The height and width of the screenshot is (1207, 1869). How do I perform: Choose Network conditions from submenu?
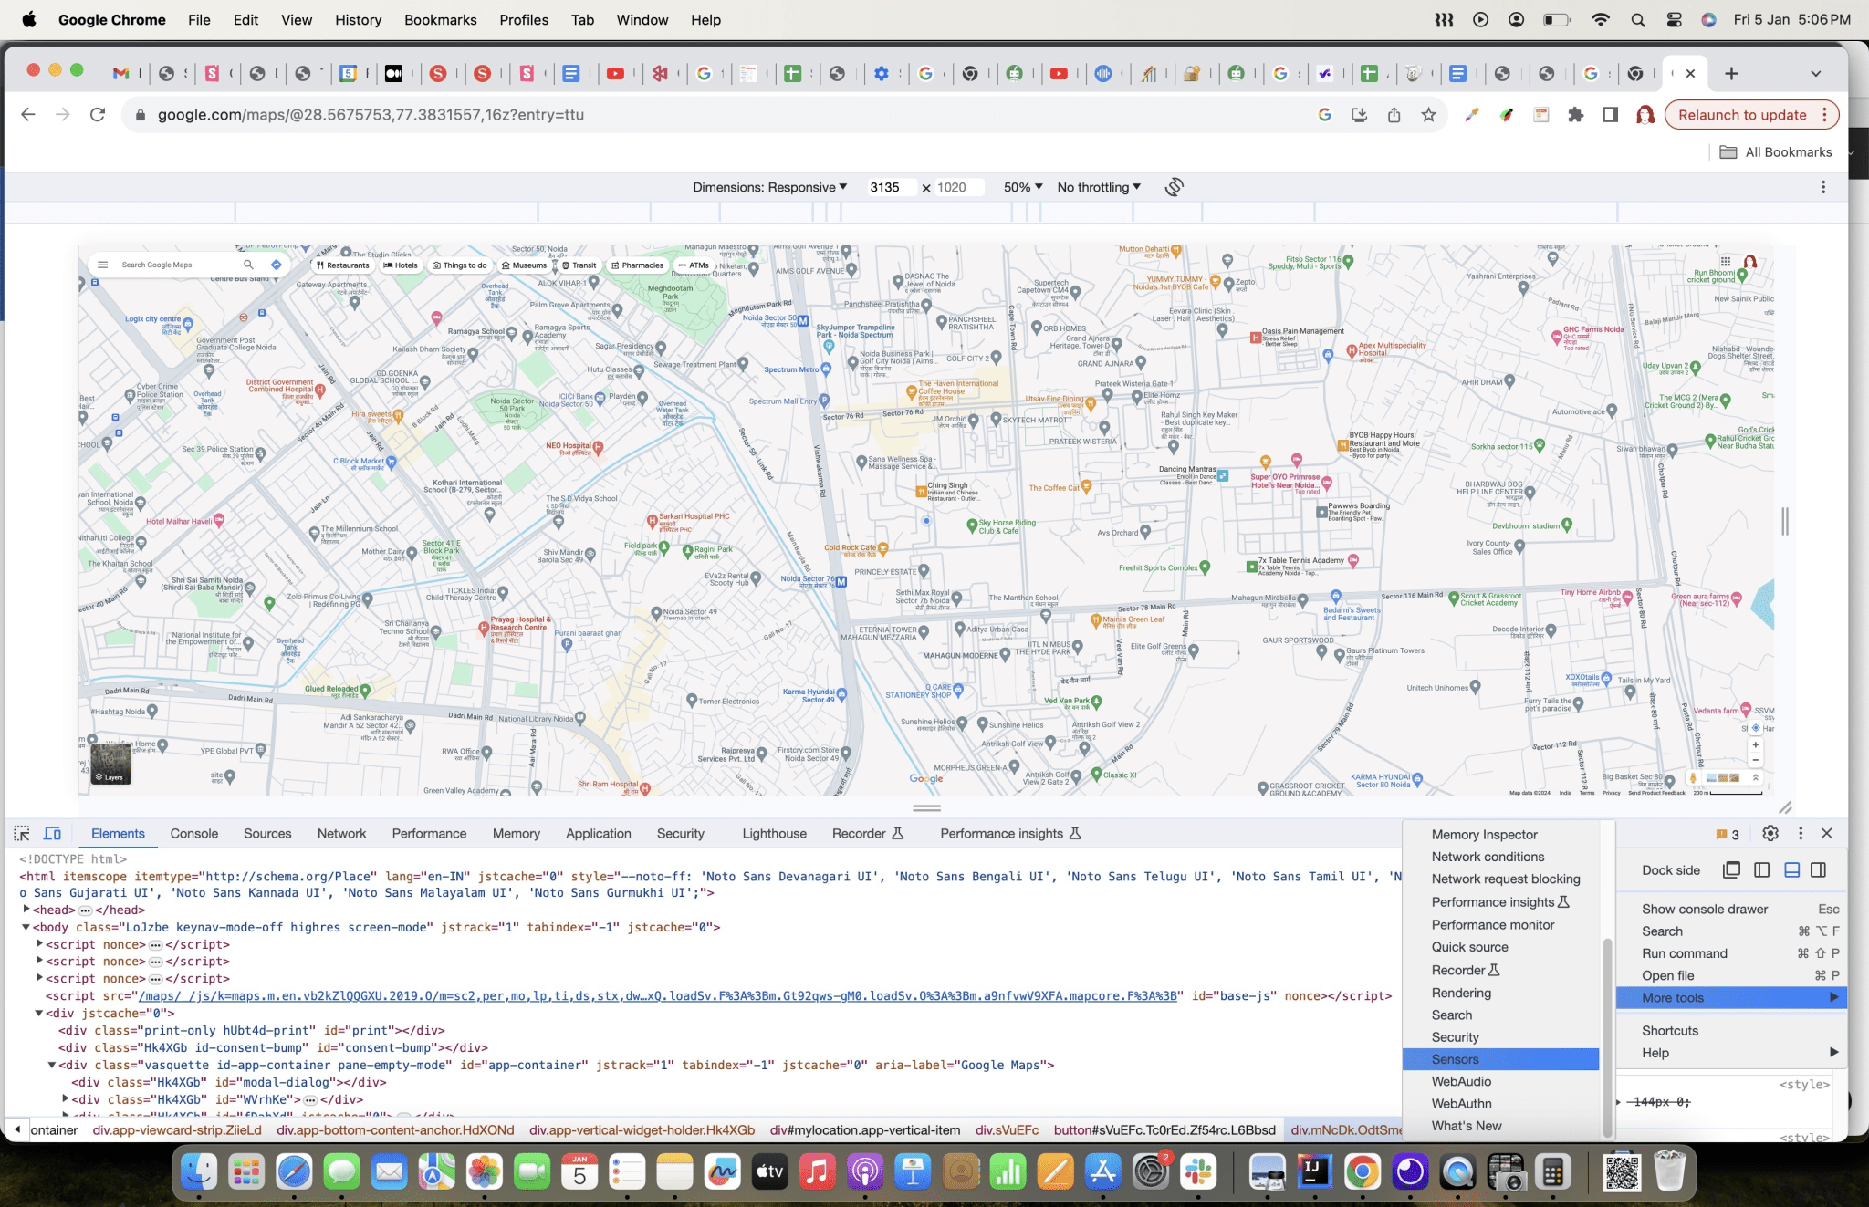[1500, 857]
